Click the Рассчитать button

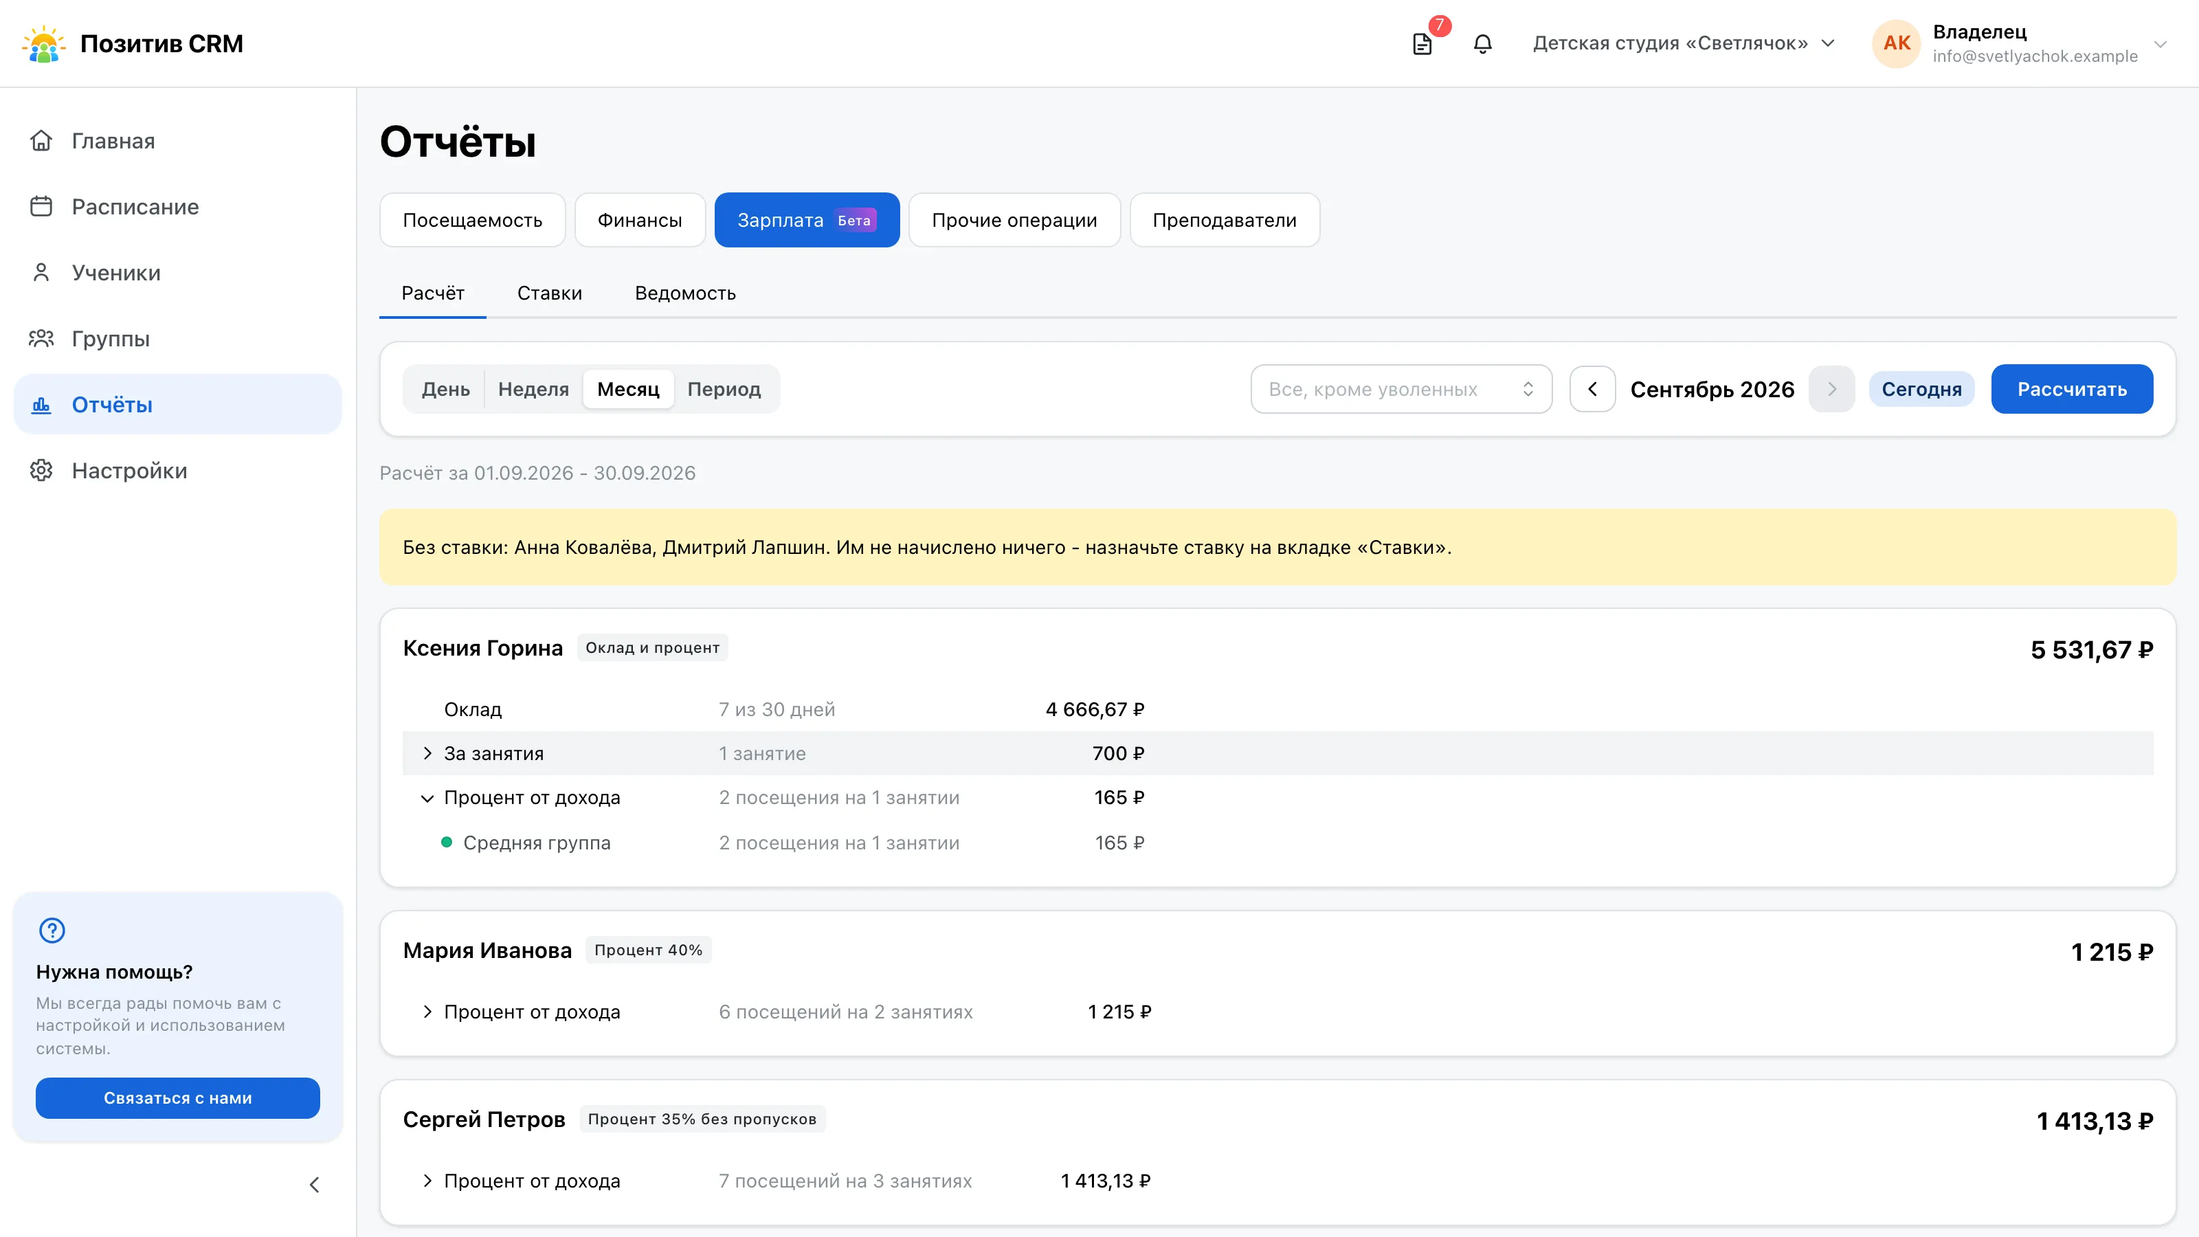[2072, 389]
